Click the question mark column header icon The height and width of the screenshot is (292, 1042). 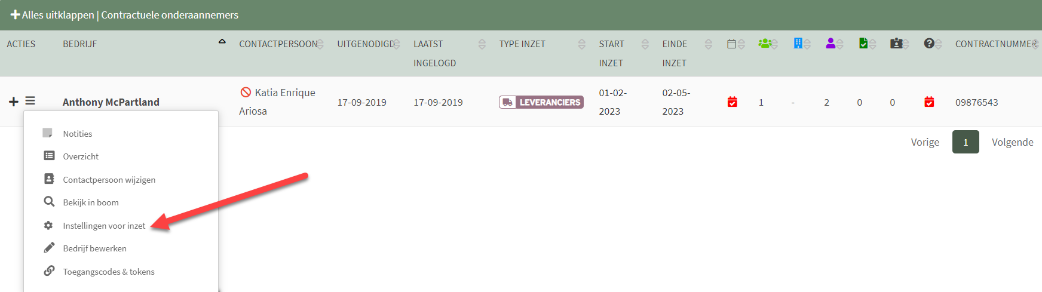point(929,43)
